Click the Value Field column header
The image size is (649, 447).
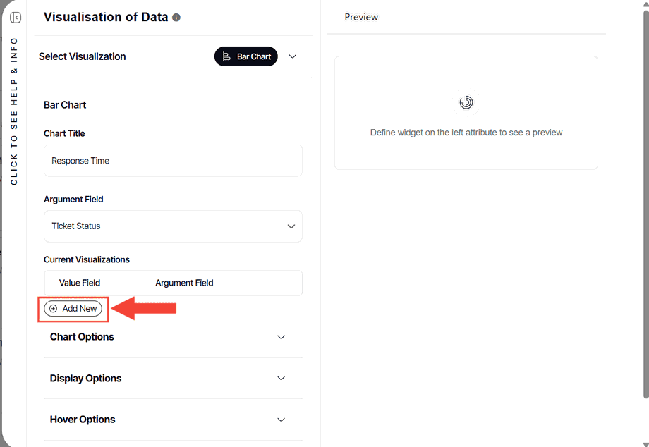79,282
